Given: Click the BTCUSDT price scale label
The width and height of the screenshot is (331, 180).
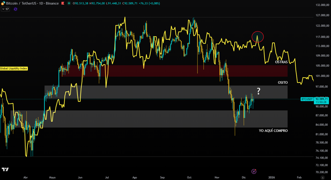Looking at the screenshot, I should coord(307,99).
